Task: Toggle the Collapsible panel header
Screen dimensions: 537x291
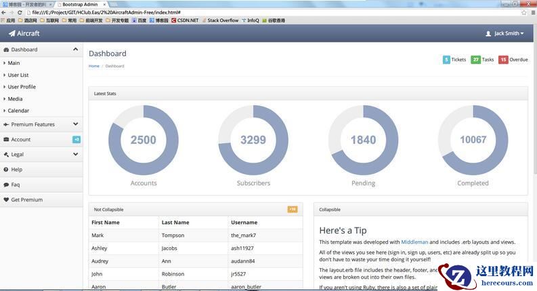Action: click(421, 209)
